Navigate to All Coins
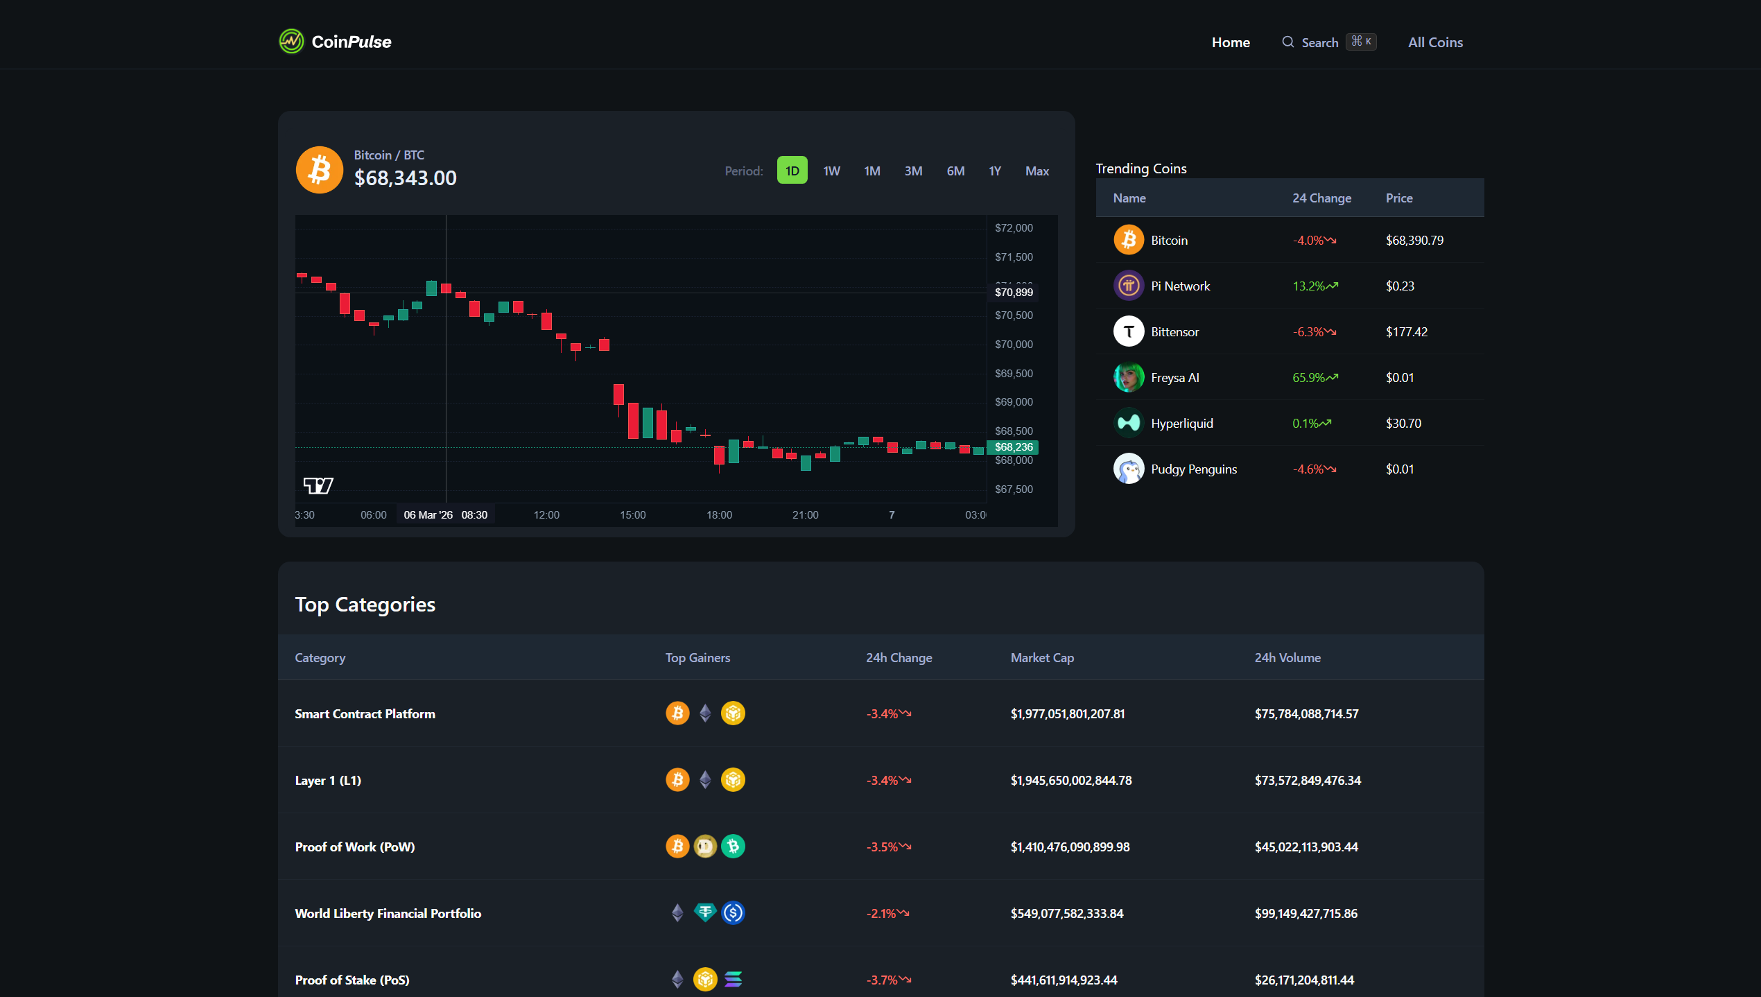This screenshot has width=1761, height=997. click(1435, 42)
